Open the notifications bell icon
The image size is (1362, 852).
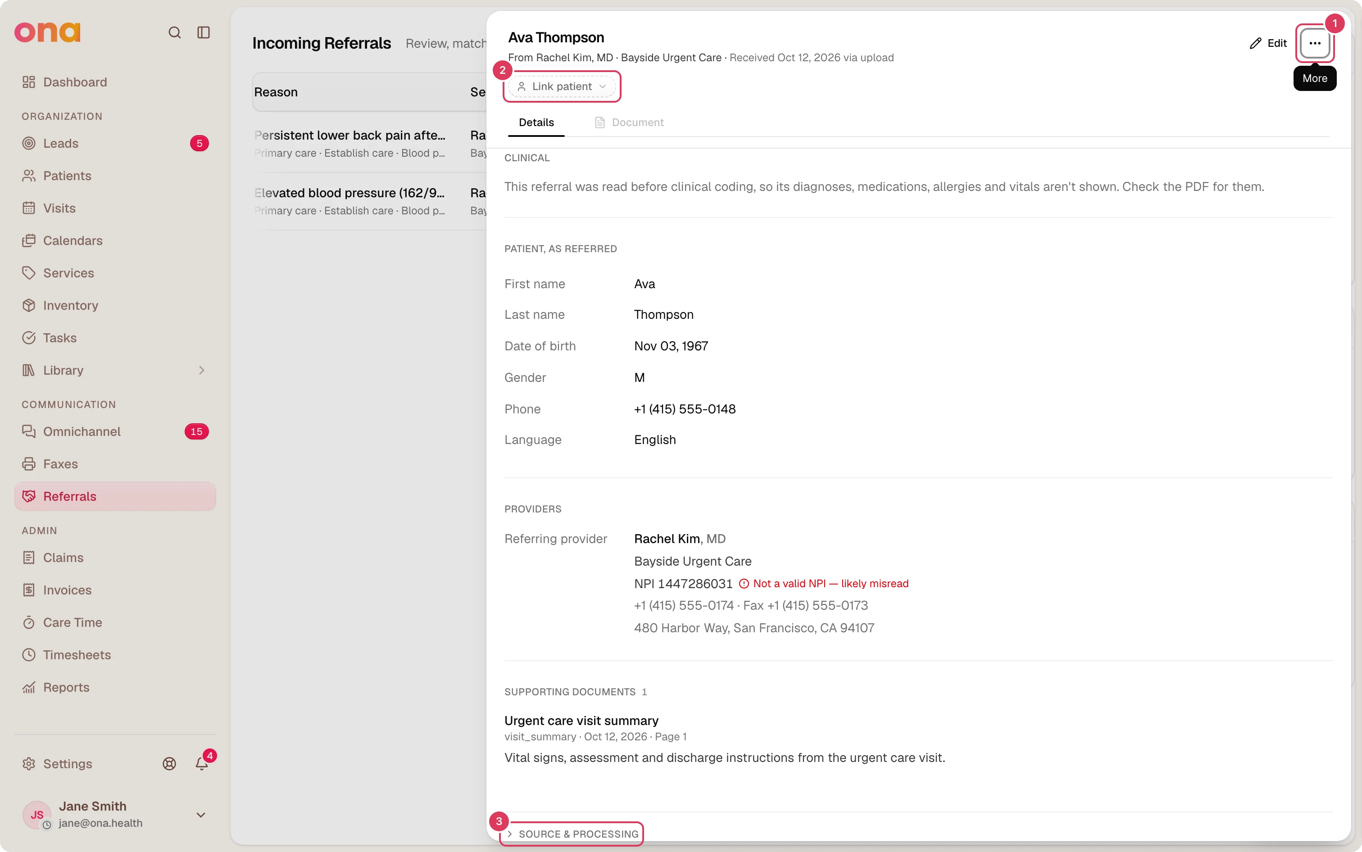click(202, 764)
